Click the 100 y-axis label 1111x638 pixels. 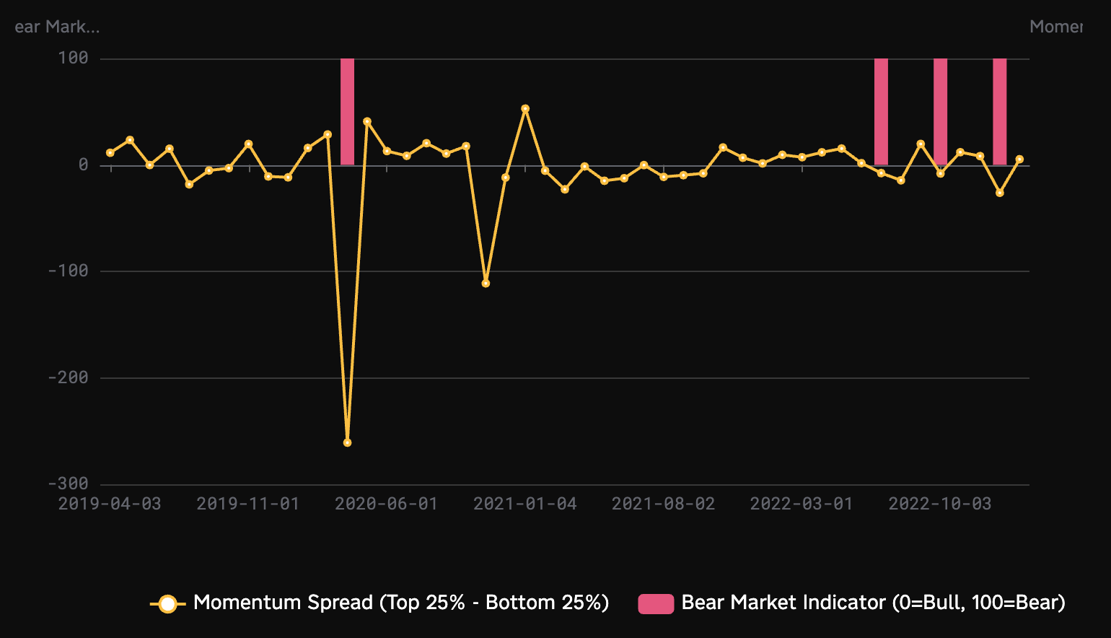click(74, 58)
